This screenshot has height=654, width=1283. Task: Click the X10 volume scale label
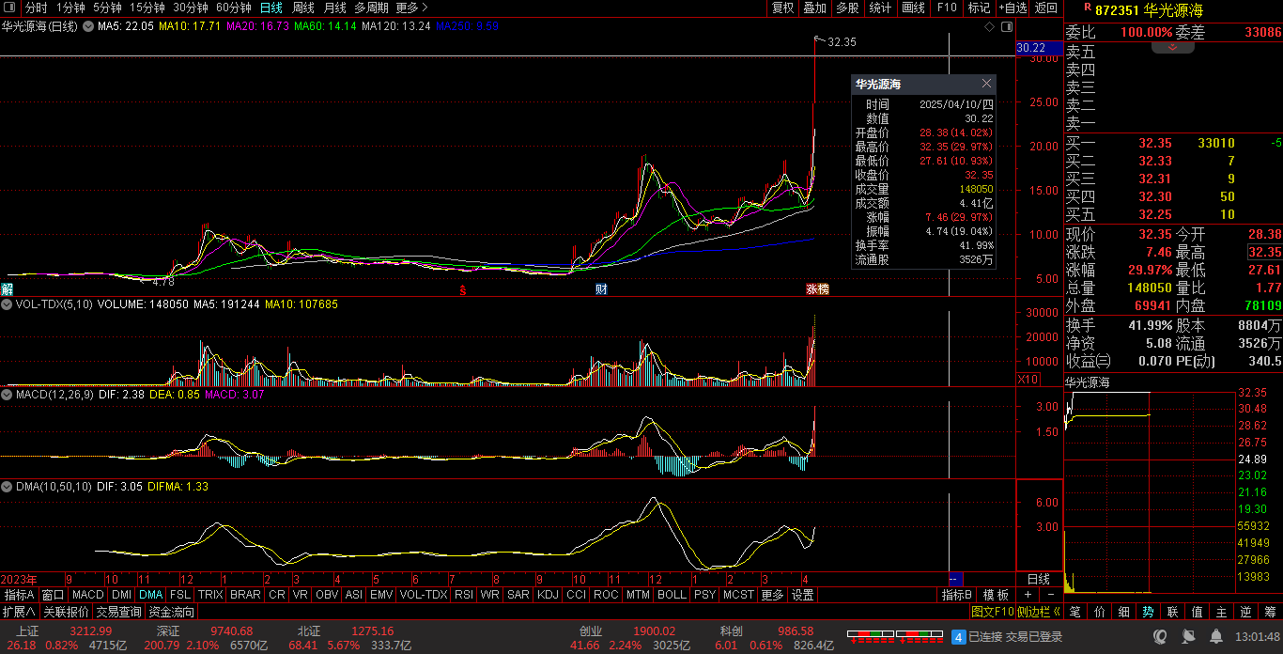[x=1028, y=379]
